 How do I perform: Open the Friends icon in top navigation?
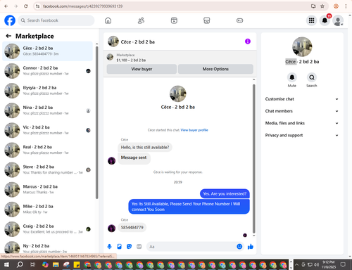[141, 20]
